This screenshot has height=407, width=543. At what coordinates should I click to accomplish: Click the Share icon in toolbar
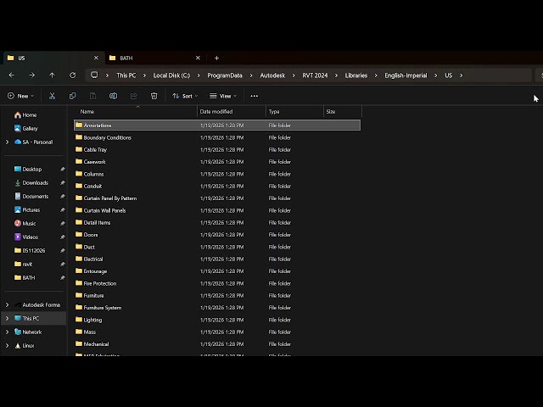pyautogui.click(x=134, y=96)
